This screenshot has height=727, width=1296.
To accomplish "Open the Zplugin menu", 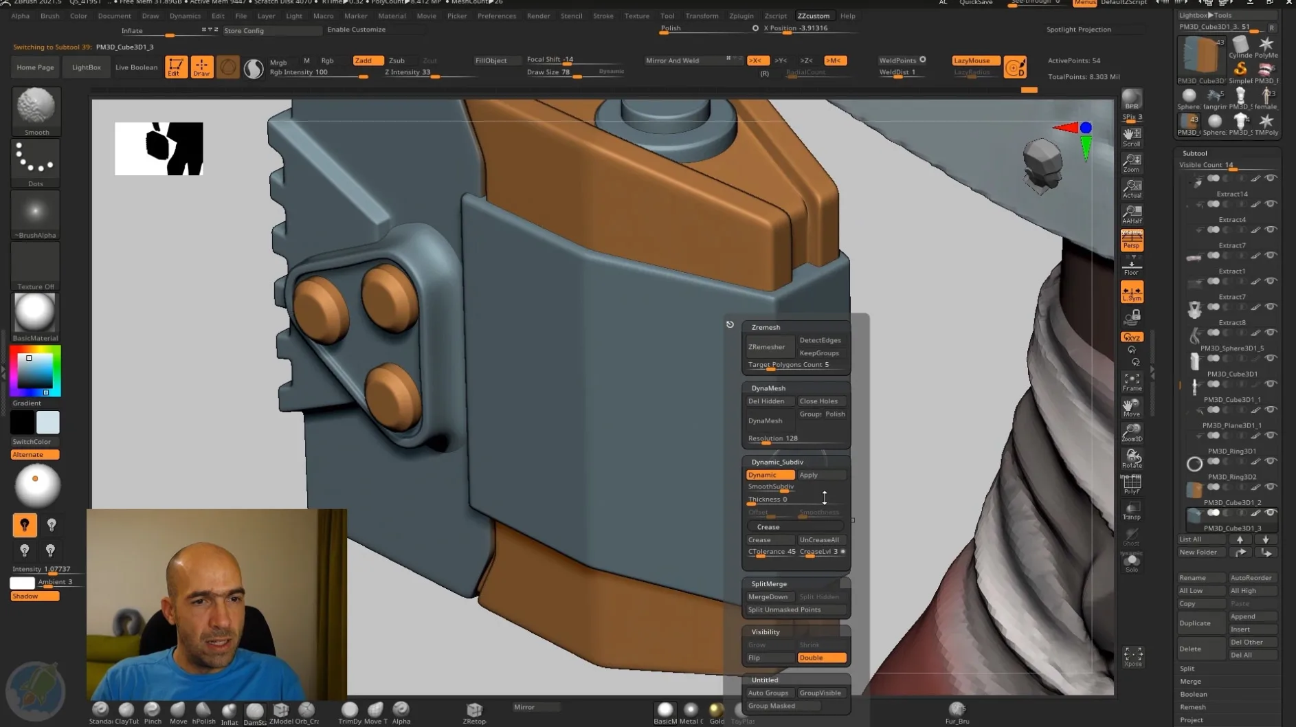I will tap(741, 16).
